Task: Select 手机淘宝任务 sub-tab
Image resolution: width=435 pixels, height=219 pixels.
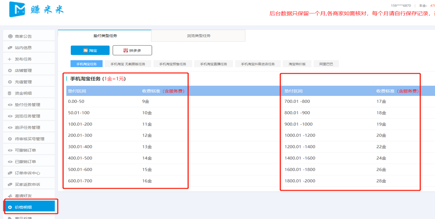Action: [x=86, y=64]
